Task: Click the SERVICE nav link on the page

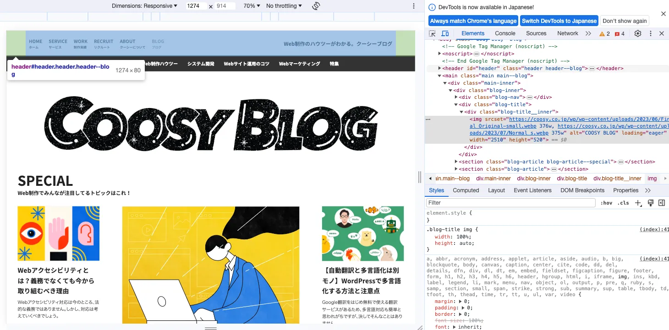Action: coord(58,43)
